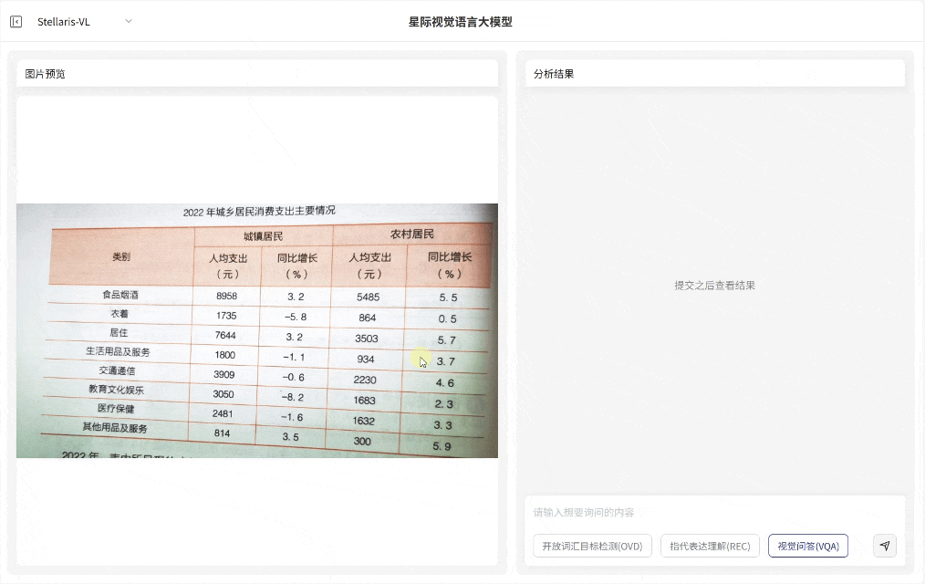Click the 星际视觉语言大模型 title
925x584 pixels.
tap(460, 22)
